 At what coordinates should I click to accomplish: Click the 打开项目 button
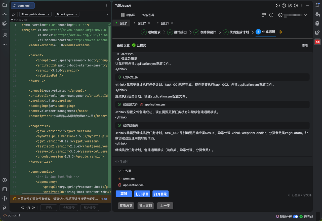[x=142, y=194]
